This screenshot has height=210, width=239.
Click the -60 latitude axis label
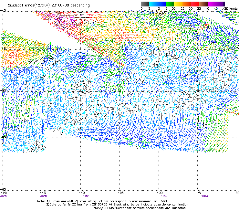[x=3, y=189]
